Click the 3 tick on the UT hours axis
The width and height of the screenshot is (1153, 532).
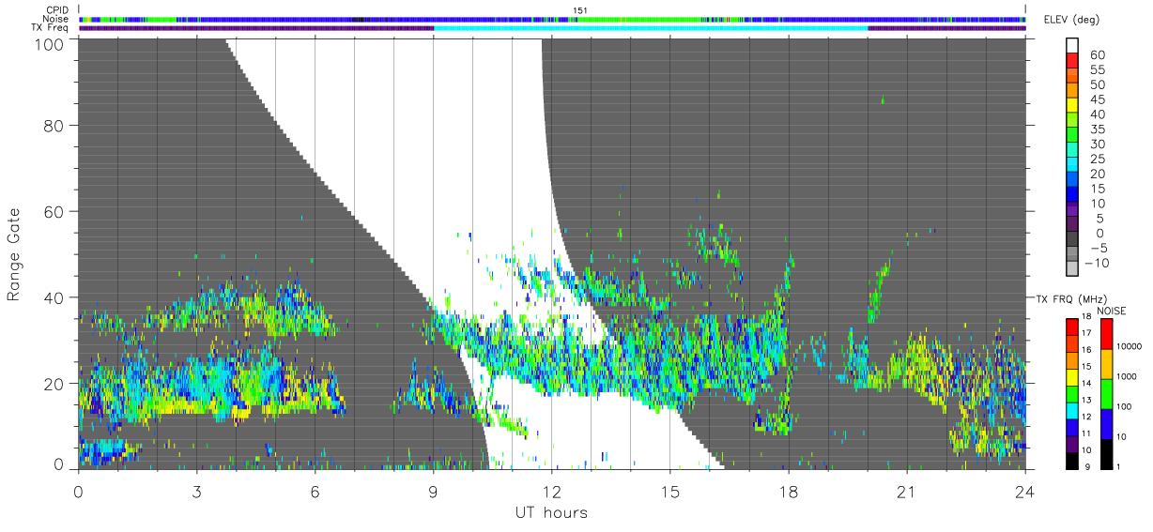196,493
